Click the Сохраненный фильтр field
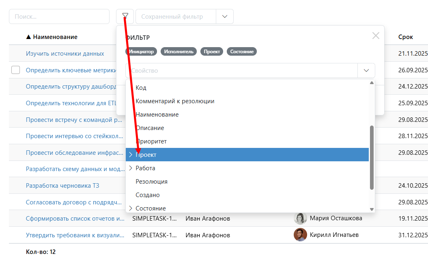 click(176, 16)
